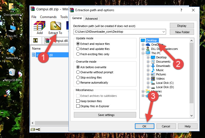Select Music folder in the tree
The width and height of the screenshot is (205, 138).
[160, 70]
